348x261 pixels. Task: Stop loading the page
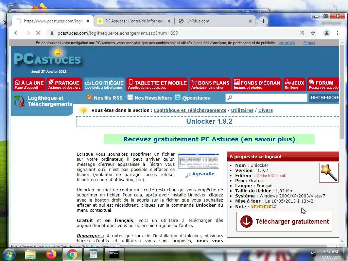38,33
